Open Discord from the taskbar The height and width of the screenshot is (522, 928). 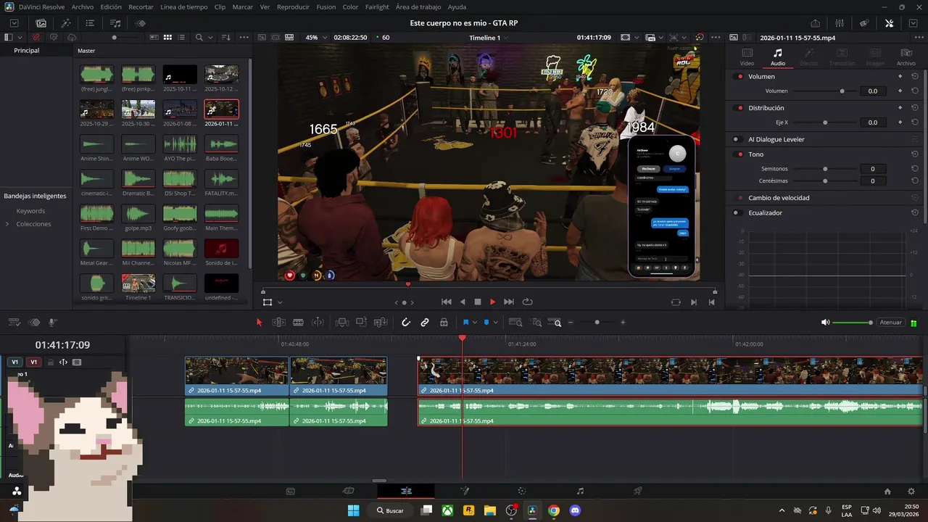[576, 510]
